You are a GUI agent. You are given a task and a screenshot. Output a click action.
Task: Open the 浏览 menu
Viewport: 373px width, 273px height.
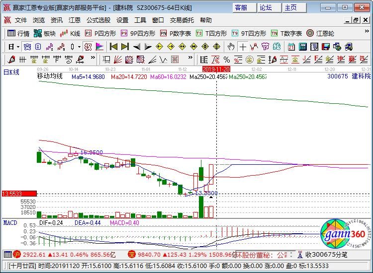39,20
